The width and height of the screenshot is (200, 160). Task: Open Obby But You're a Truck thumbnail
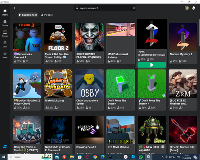[x=27, y=130]
